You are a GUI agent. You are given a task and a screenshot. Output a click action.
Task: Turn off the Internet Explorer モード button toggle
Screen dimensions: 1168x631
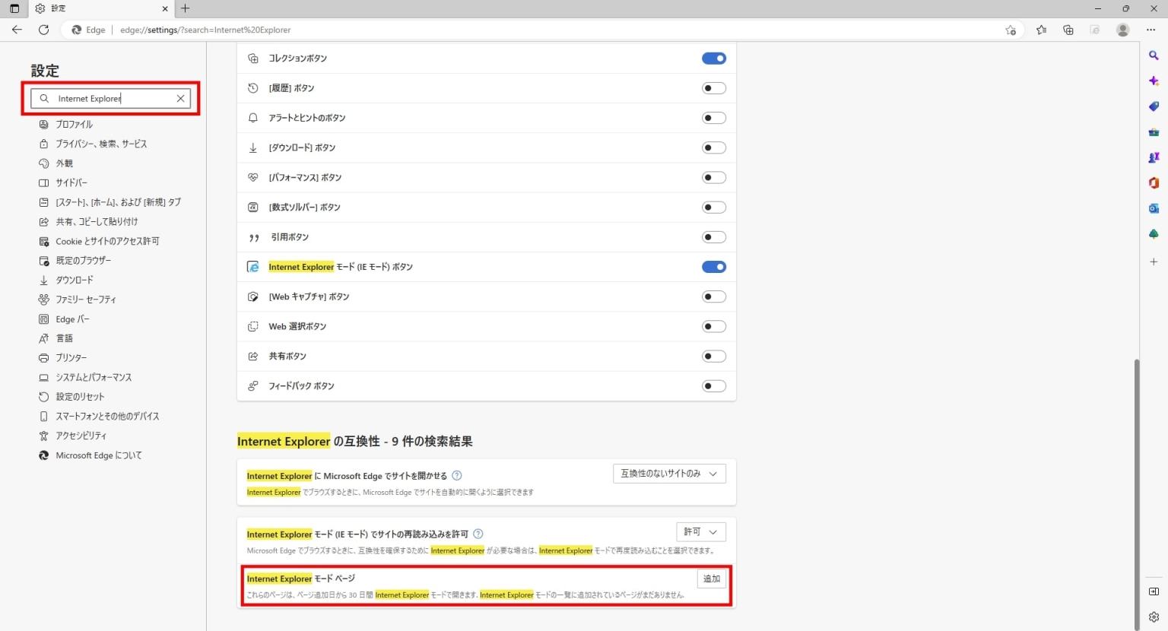coord(713,267)
